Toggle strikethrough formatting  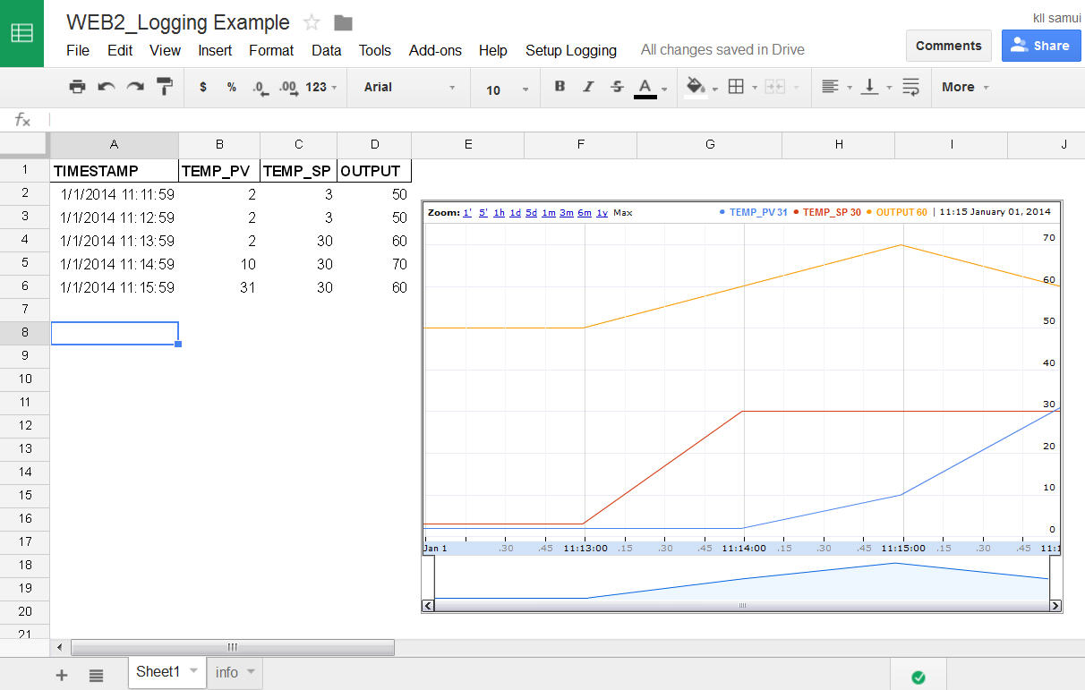tap(617, 87)
